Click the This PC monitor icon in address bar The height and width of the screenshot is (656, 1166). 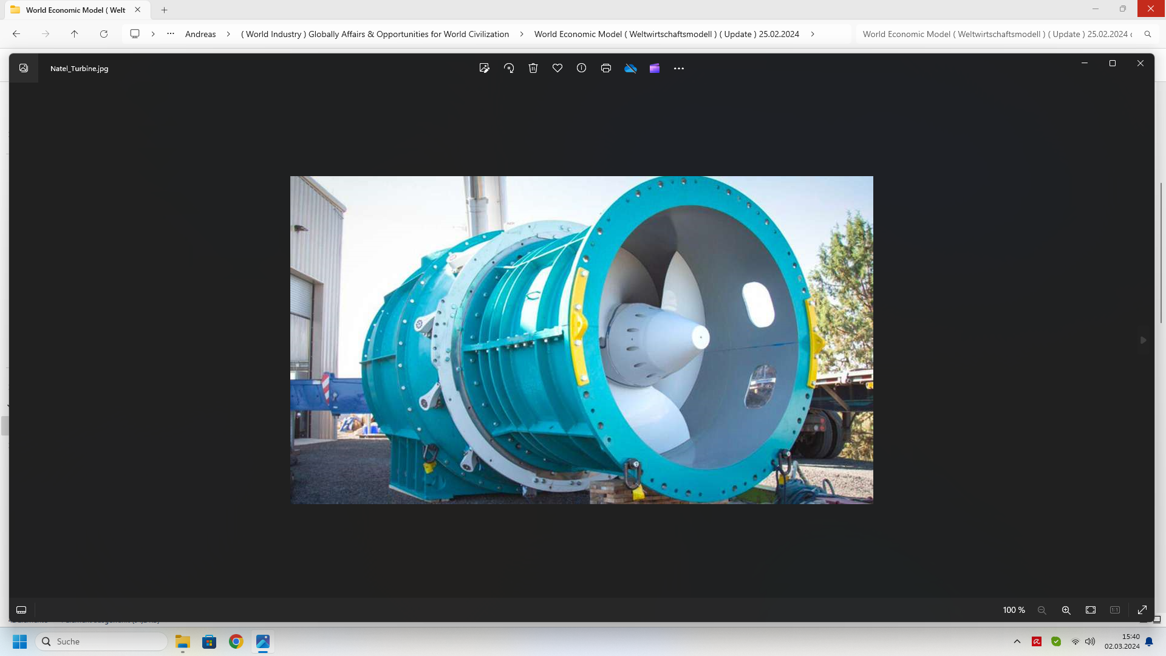click(135, 34)
